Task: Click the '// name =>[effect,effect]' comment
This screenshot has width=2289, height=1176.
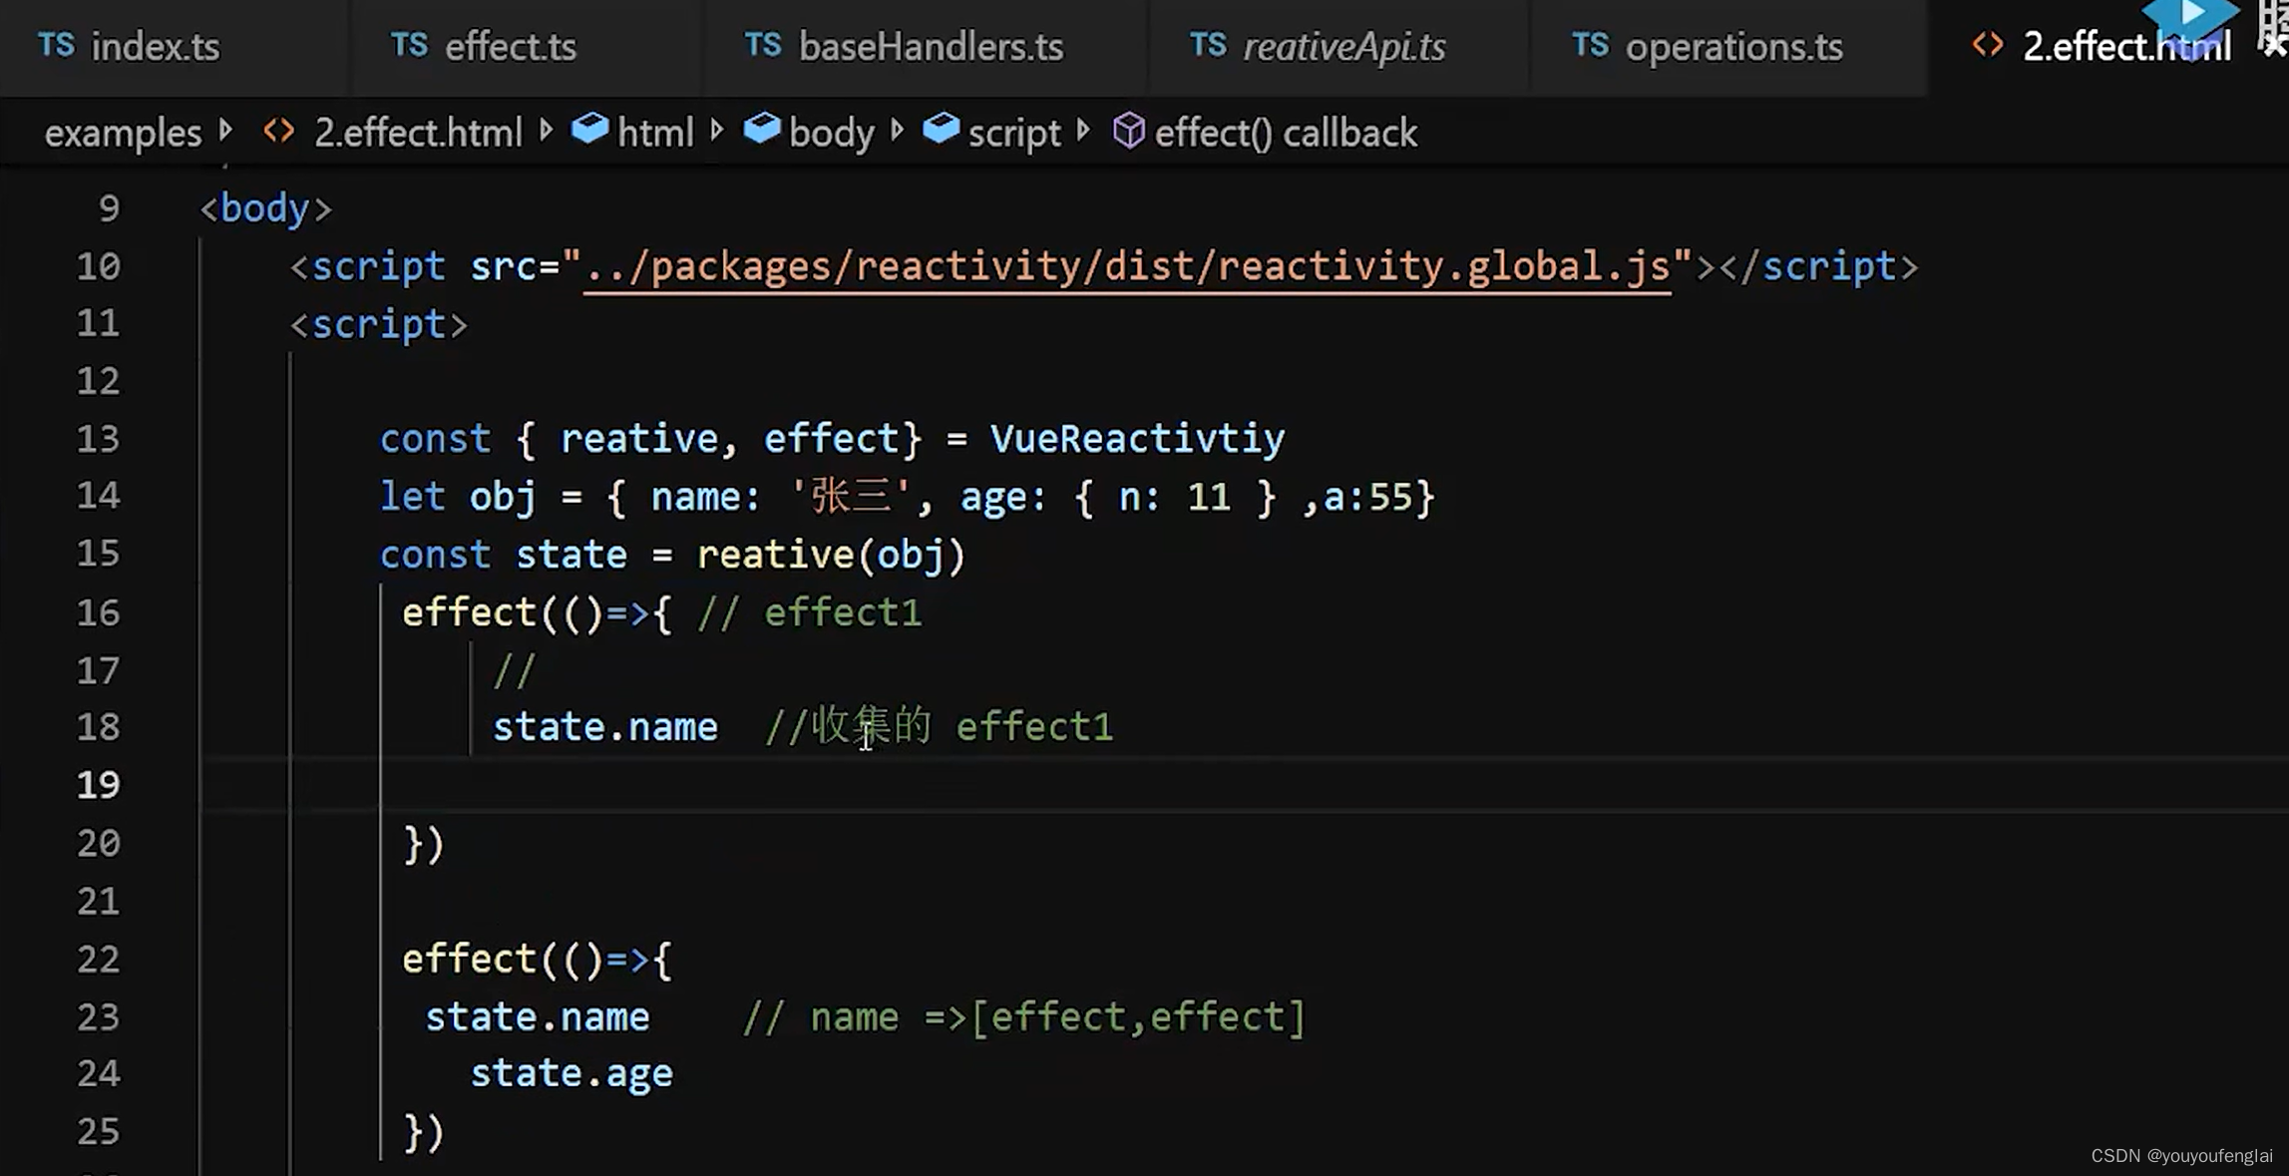Action: [1023, 1017]
